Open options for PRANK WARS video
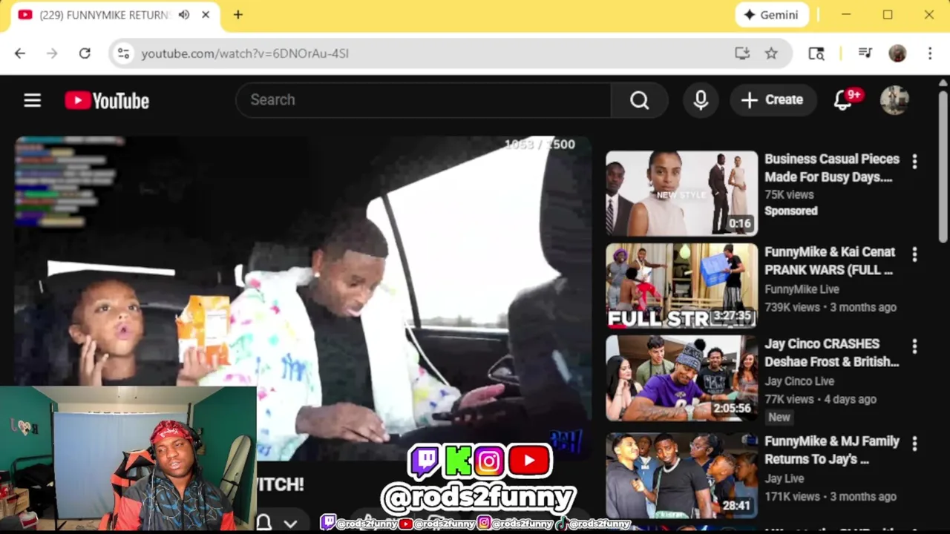The height and width of the screenshot is (534, 950). point(914,254)
